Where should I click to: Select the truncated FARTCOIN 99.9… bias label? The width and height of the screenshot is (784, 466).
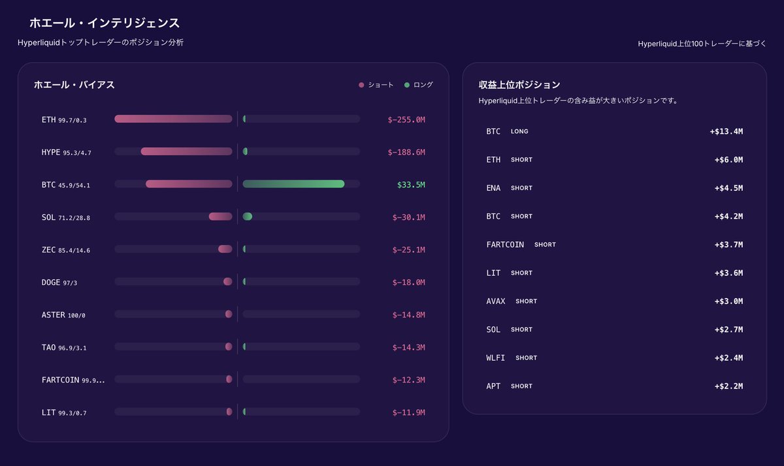coord(73,380)
